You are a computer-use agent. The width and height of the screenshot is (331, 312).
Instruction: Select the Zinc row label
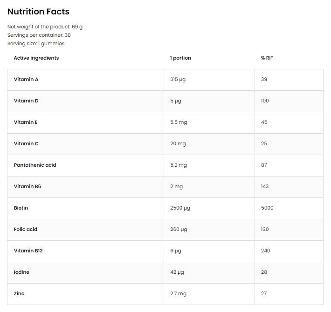[x=19, y=294]
